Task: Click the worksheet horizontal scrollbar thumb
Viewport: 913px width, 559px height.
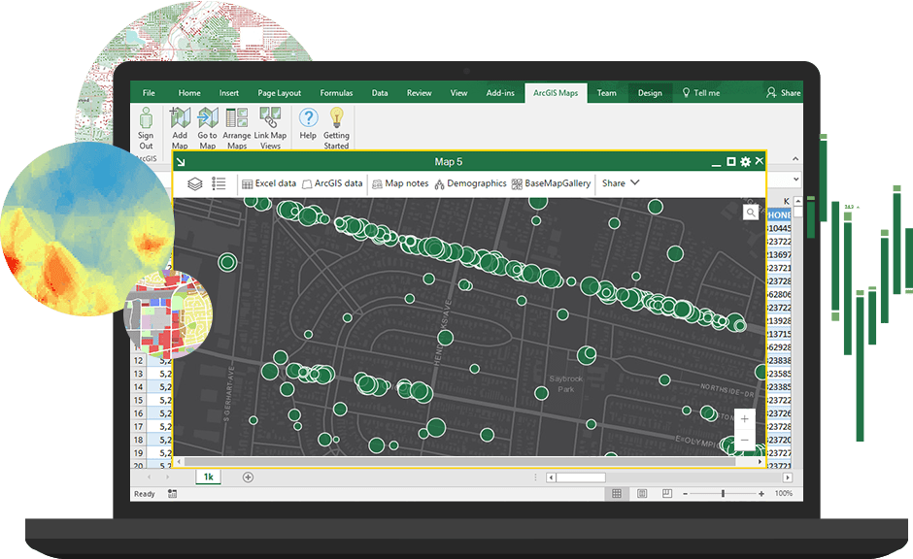Action: tap(581, 477)
